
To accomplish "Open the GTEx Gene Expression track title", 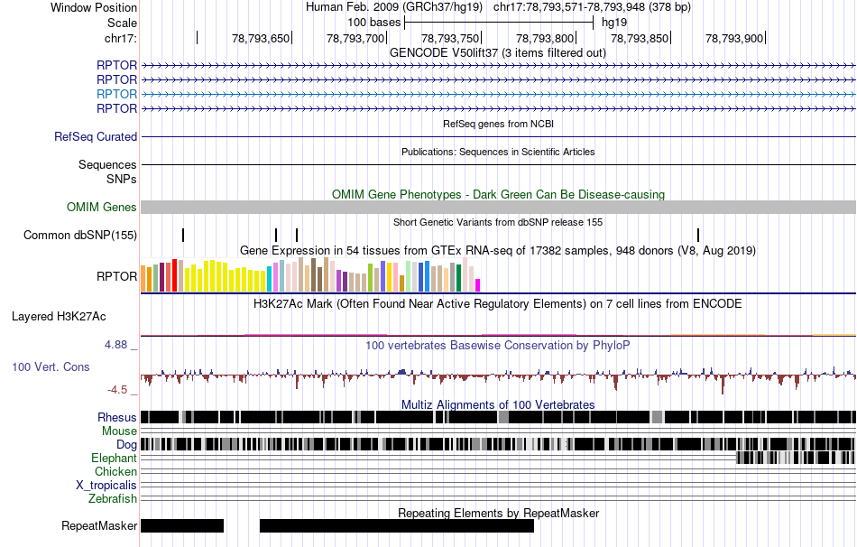I will pos(498,251).
